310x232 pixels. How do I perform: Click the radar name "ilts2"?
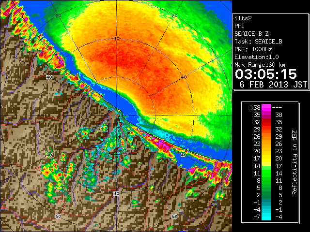click(x=243, y=18)
